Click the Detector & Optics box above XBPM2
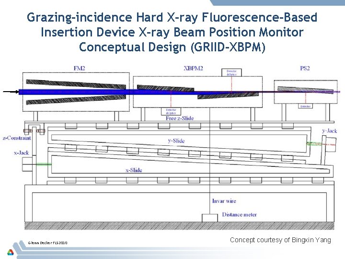Screen dimensions: 345x259 coord(231,73)
